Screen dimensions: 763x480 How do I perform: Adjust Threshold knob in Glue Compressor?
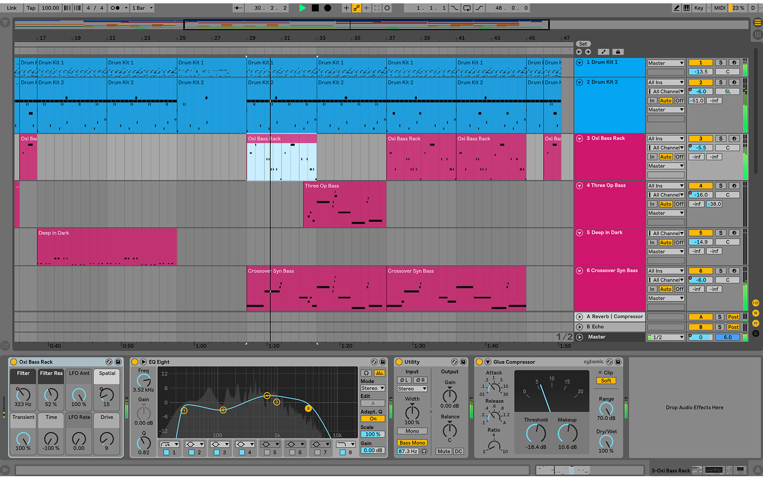(x=536, y=433)
